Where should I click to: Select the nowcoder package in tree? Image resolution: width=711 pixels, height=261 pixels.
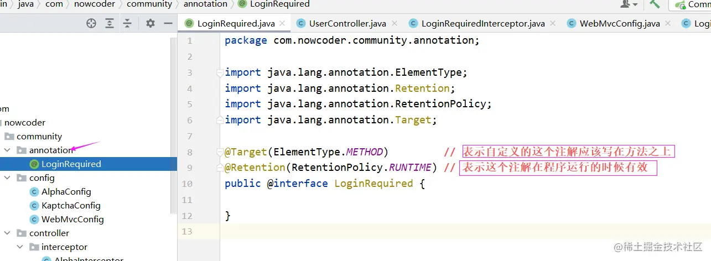[25, 122]
